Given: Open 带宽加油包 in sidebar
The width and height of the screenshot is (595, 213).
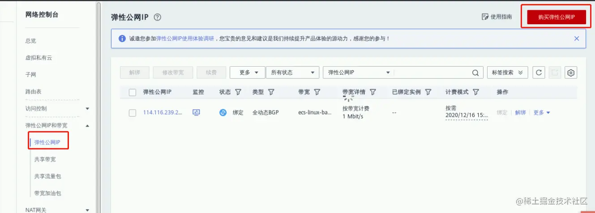Looking at the screenshot, I should (48, 193).
